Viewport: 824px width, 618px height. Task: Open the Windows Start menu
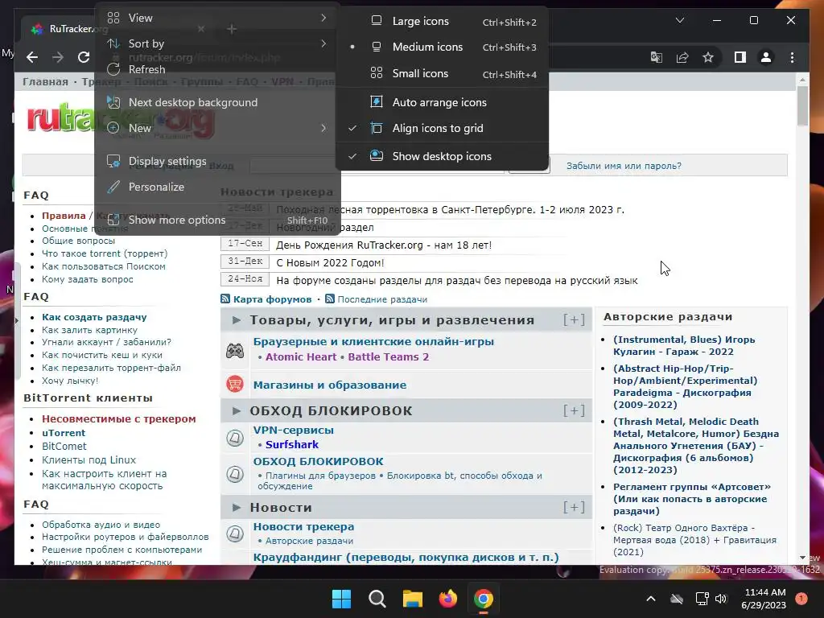[341, 599]
